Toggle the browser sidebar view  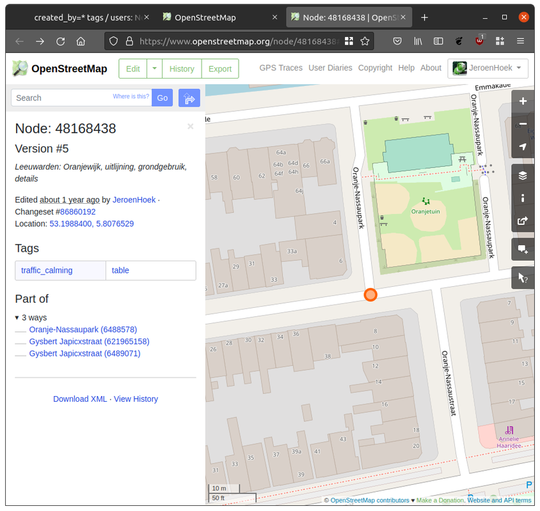(438, 42)
